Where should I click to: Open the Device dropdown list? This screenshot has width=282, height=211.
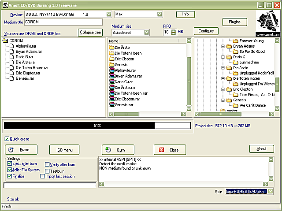click(x=109, y=14)
